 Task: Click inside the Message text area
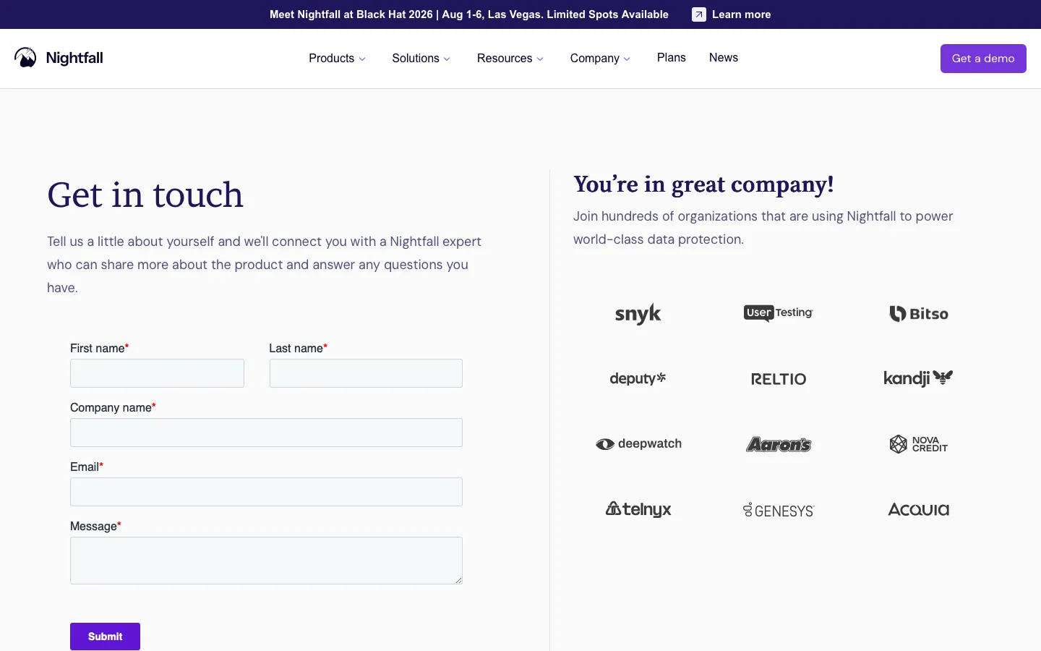266,561
